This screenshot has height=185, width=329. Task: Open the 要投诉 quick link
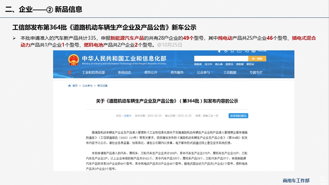[250, 64]
